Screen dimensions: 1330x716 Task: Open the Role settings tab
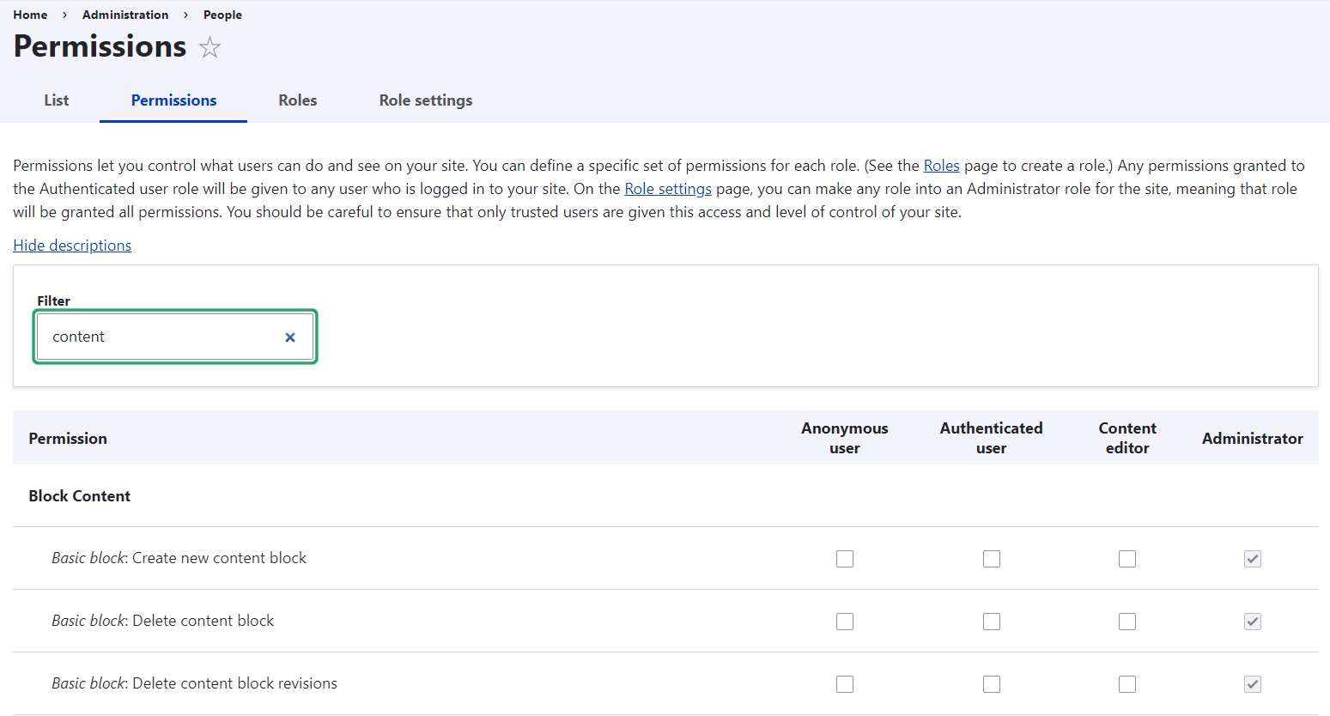pyautogui.click(x=425, y=100)
